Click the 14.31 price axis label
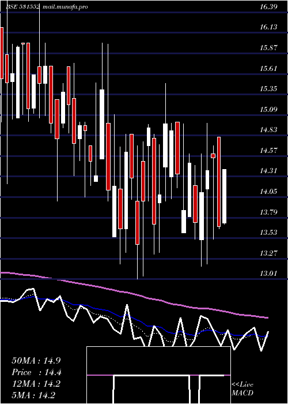The width and height of the screenshot is (288, 404). [268, 171]
